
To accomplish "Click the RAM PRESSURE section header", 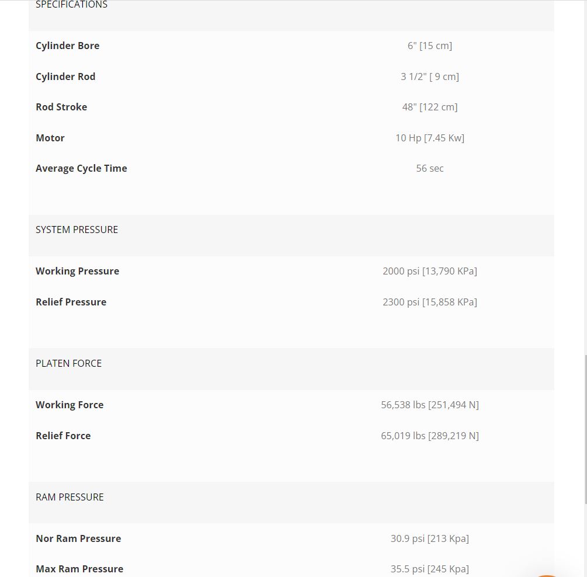I will [70, 497].
